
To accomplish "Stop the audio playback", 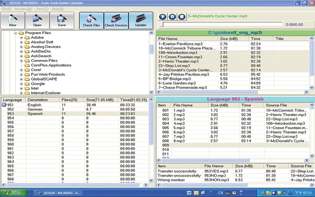I will [x=182, y=16].
